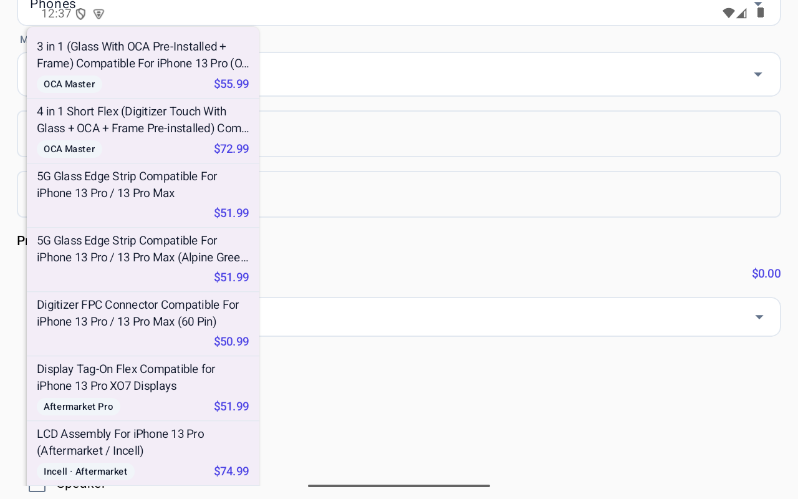Tap the 12:37 clock
The image size is (798, 499).
pyautogui.click(x=56, y=14)
